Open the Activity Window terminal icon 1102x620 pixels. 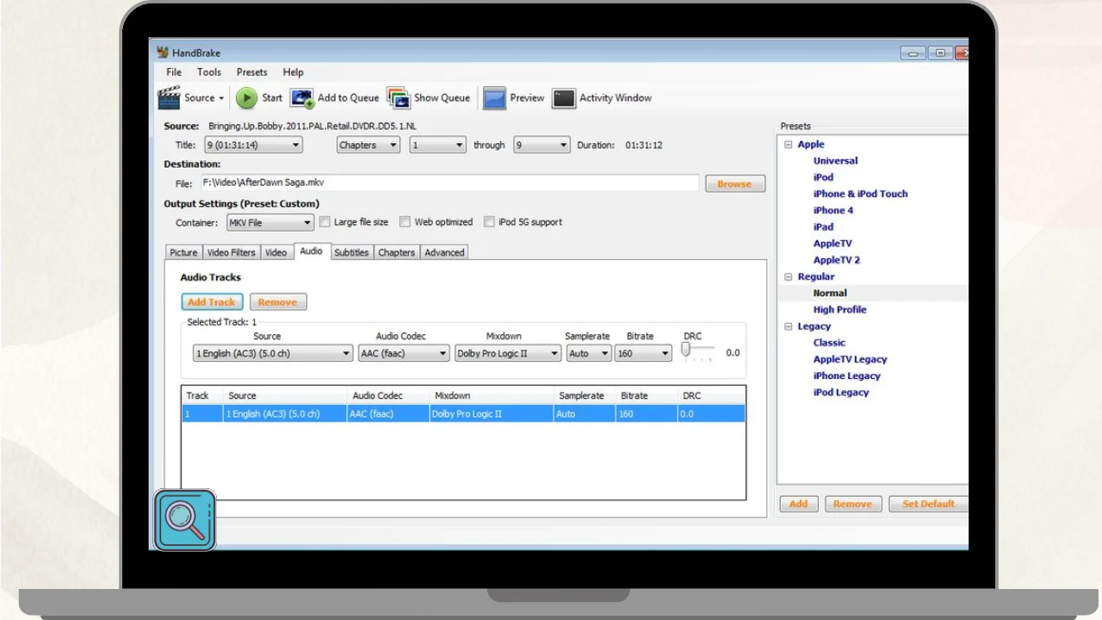click(x=564, y=98)
